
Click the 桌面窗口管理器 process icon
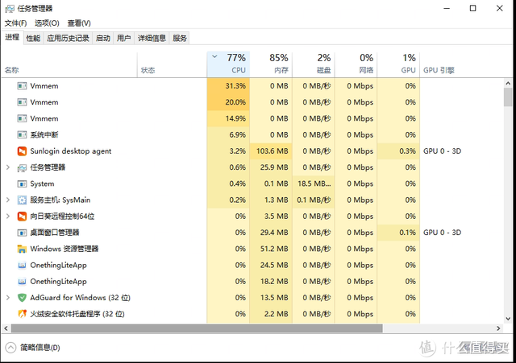[22, 233]
